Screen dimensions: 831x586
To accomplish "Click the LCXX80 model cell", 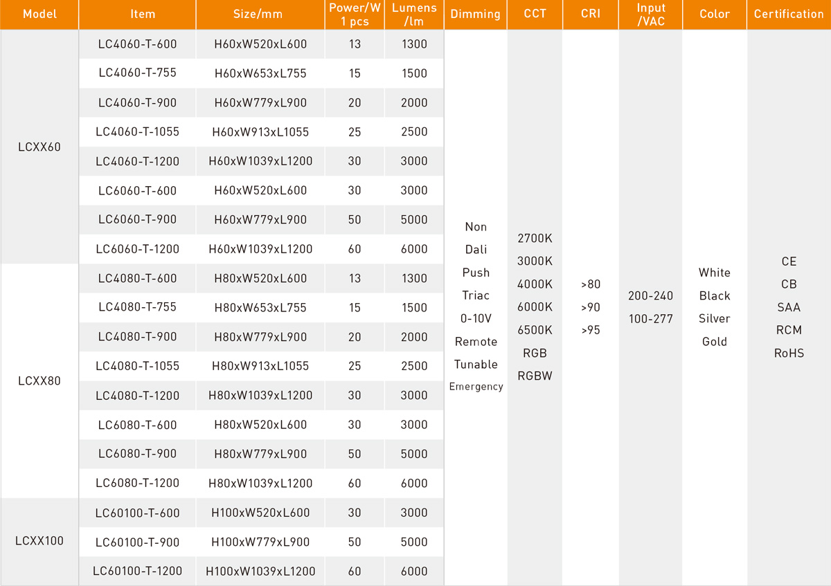I will (x=39, y=381).
